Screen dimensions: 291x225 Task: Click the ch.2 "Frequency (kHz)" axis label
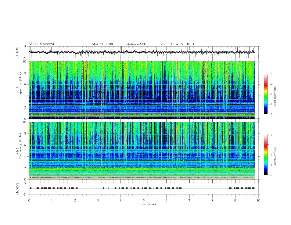pos(21,146)
